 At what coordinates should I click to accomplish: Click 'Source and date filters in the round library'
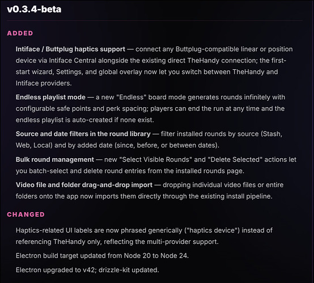(83, 134)
